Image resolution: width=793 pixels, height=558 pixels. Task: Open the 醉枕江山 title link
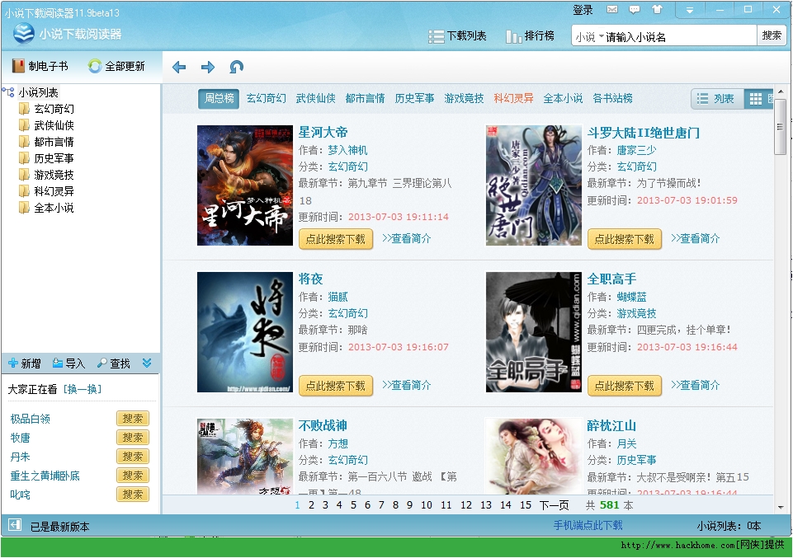click(x=611, y=425)
